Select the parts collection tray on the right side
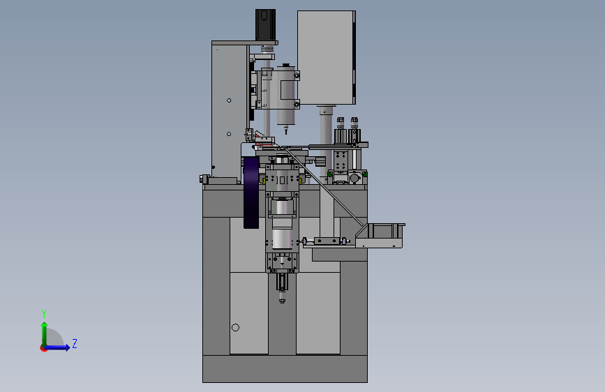 (x=380, y=235)
